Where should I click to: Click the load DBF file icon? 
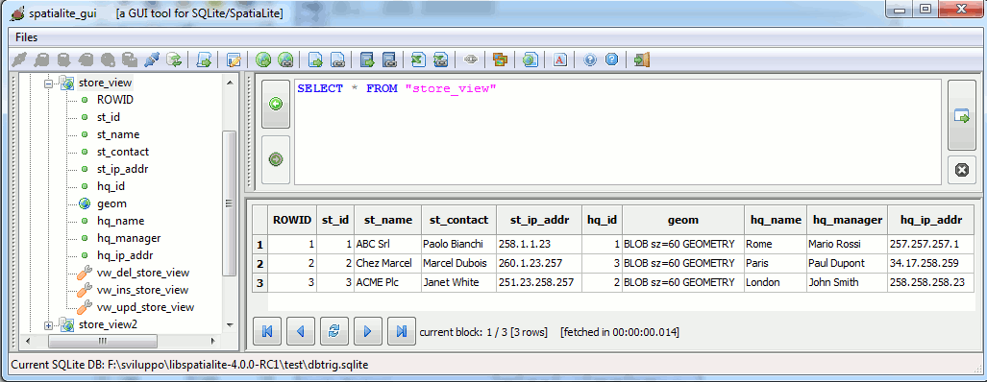pos(368,60)
